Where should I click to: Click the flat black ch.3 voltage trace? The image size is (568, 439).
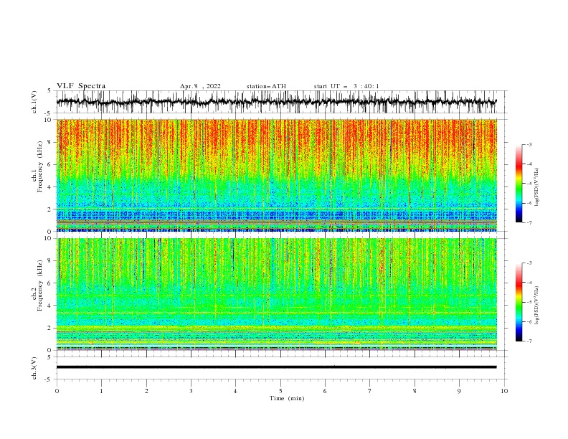(276, 367)
